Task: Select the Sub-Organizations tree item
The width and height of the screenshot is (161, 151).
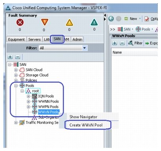Action: (x=49, y=117)
